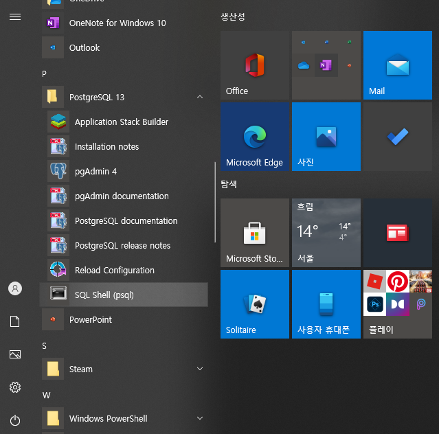Open Pinterest icon in the 플레이 tile

(x=398, y=282)
